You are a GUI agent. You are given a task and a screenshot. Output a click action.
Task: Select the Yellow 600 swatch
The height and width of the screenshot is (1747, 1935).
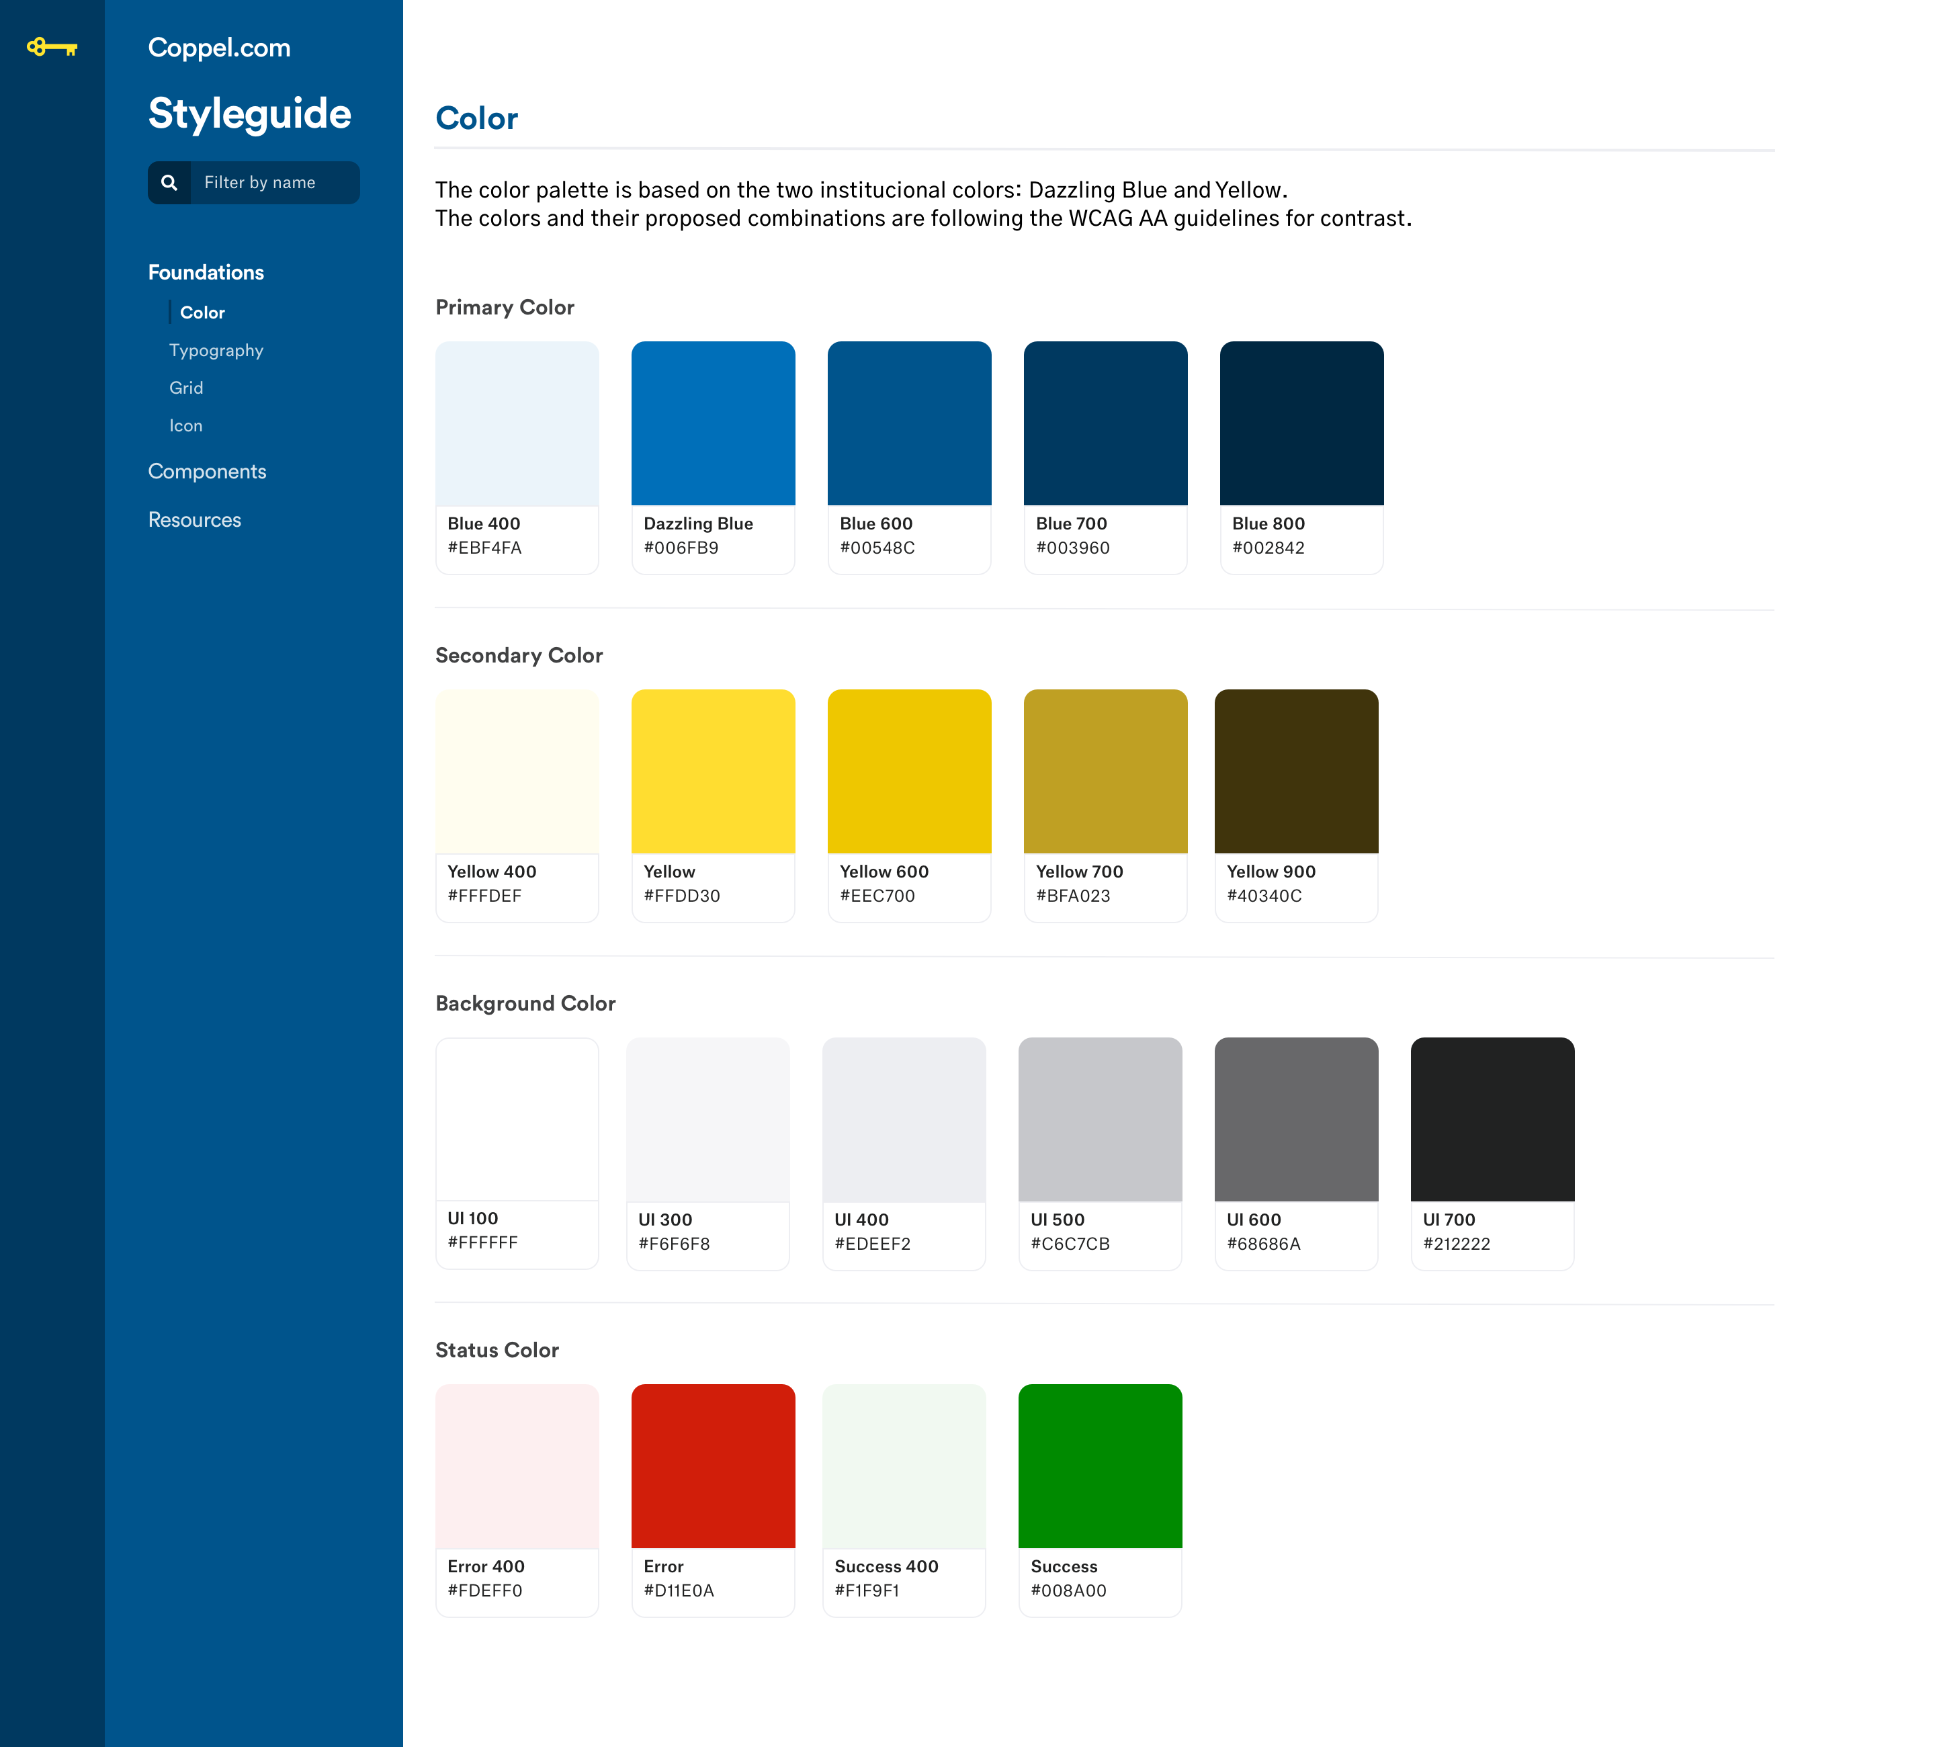(909, 771)
